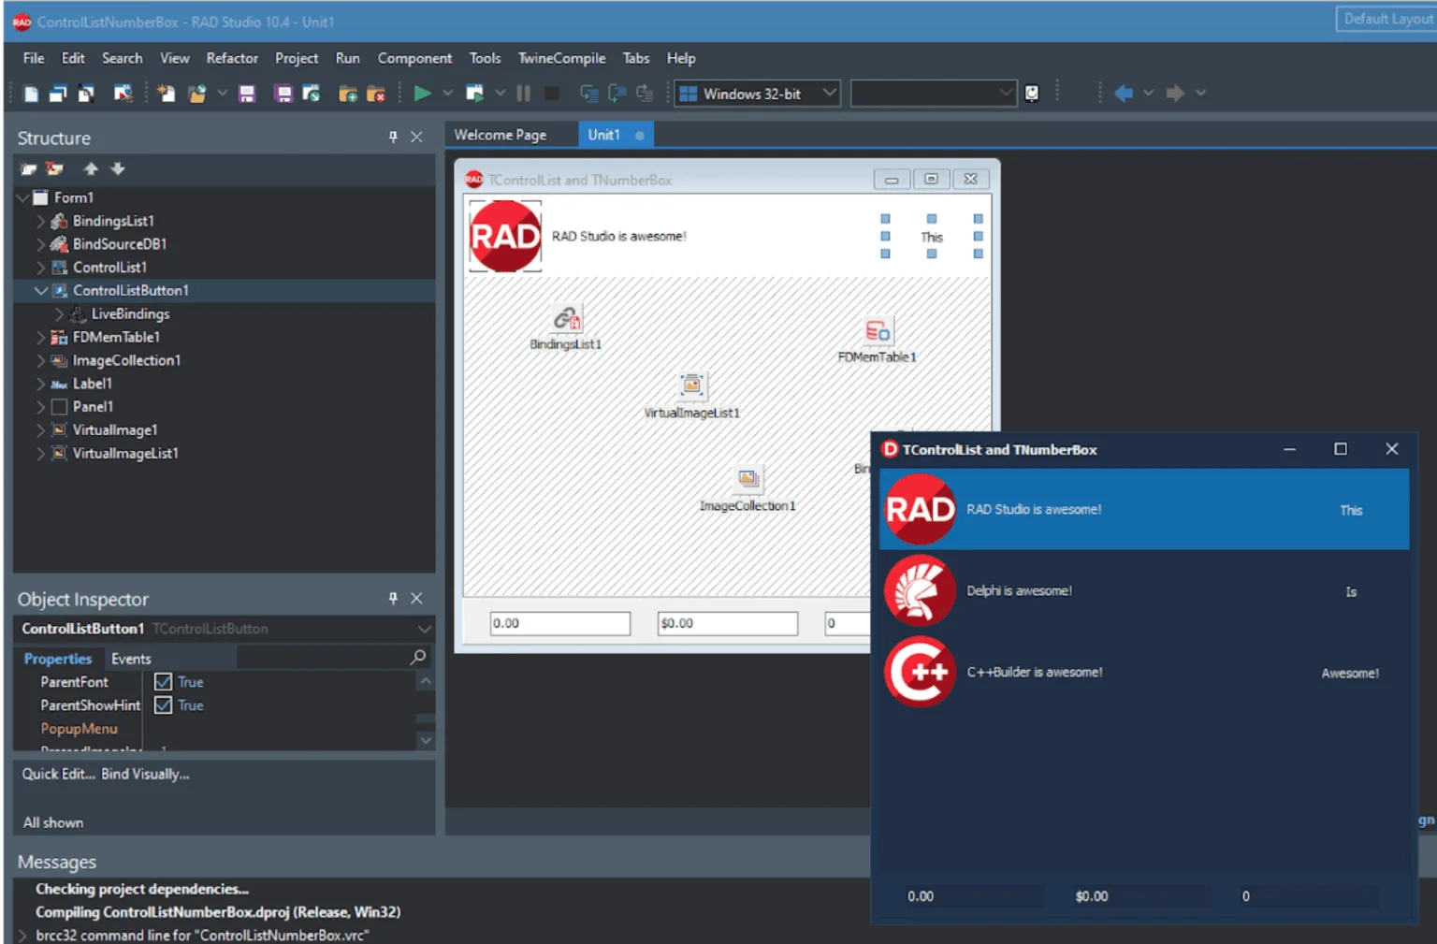Pin the Structure panel
This screenshot has height=944, width=1437.
pyautogui.click(x=393, y=137)
